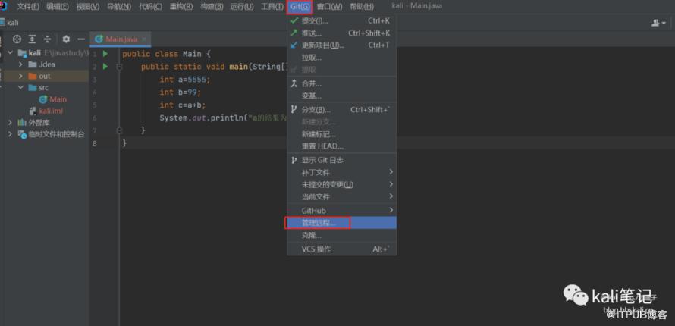Open the 视图(V) menu
675x326 pixels.
click(88, 7)
